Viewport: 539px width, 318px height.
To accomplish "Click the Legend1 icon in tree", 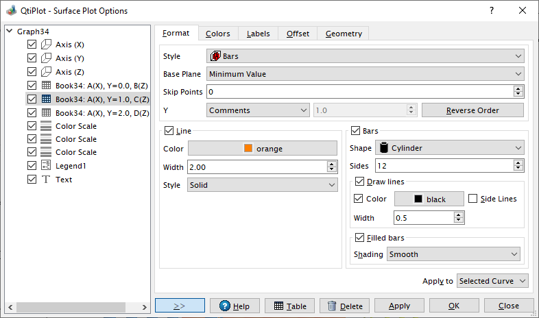I will pyautogui.click(x=46, y=166).
